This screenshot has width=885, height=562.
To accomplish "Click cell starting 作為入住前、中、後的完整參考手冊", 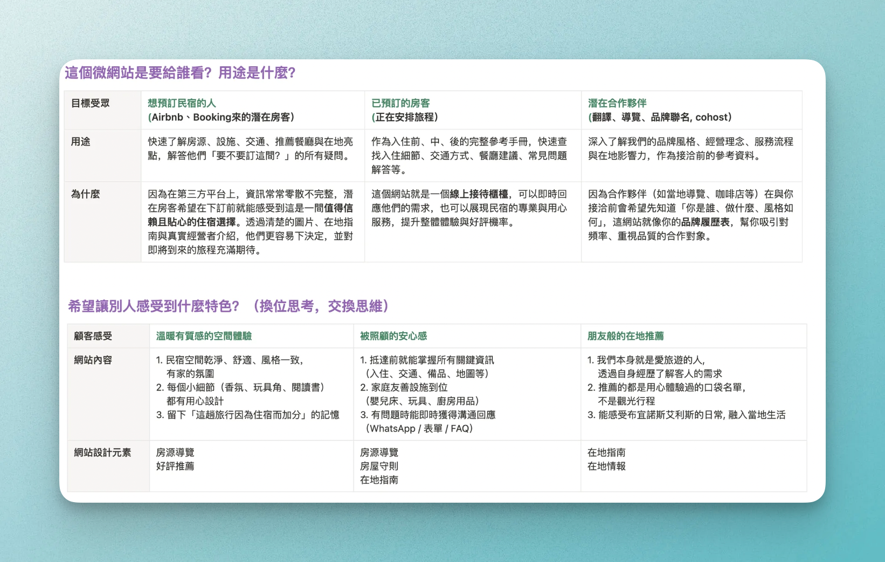I will point(473,155).
